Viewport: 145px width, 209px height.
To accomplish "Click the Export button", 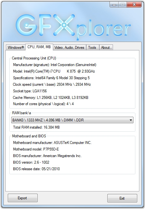I will coord(22,198).
